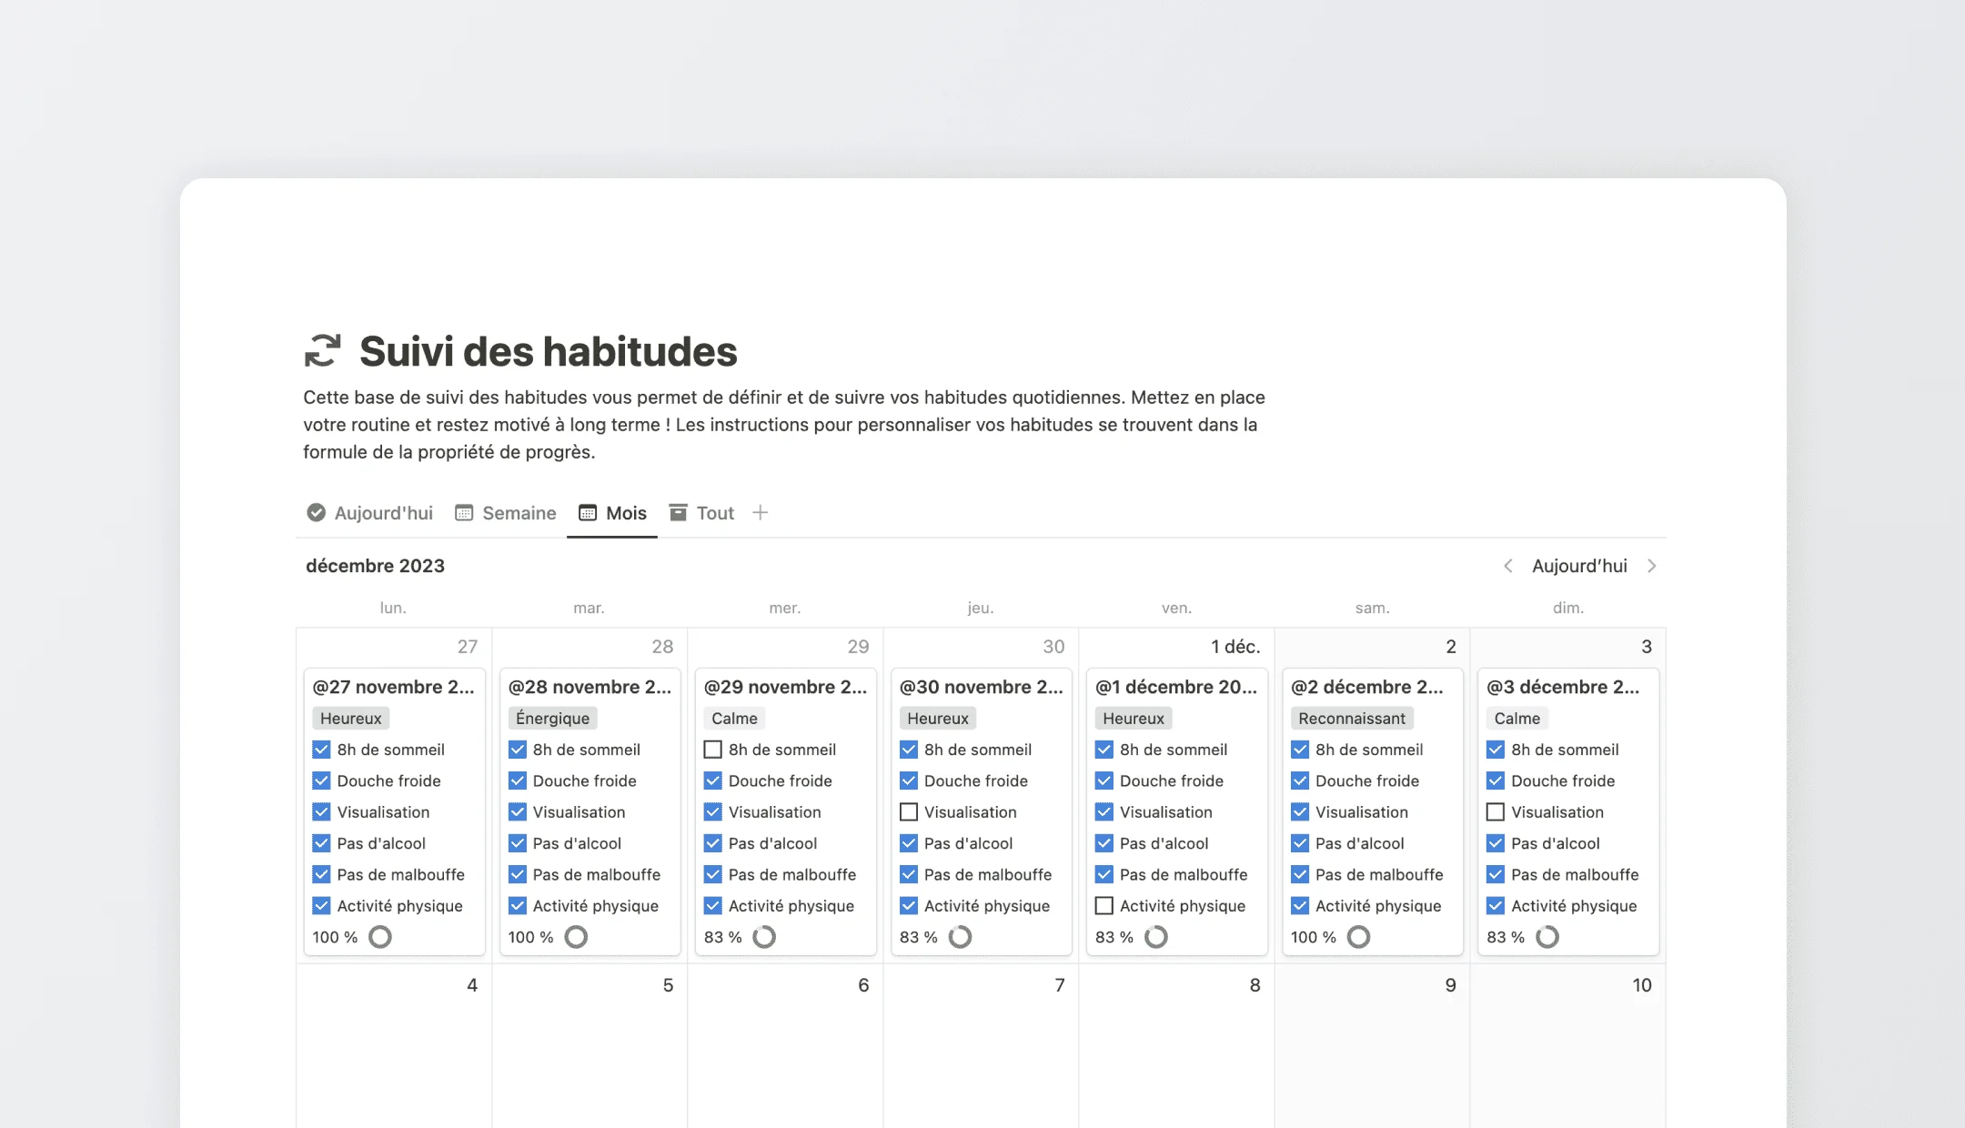This screenshot has width=1965, height=1128.
Task: Click the archive box icon beside Tout
Action: point(678,513)
